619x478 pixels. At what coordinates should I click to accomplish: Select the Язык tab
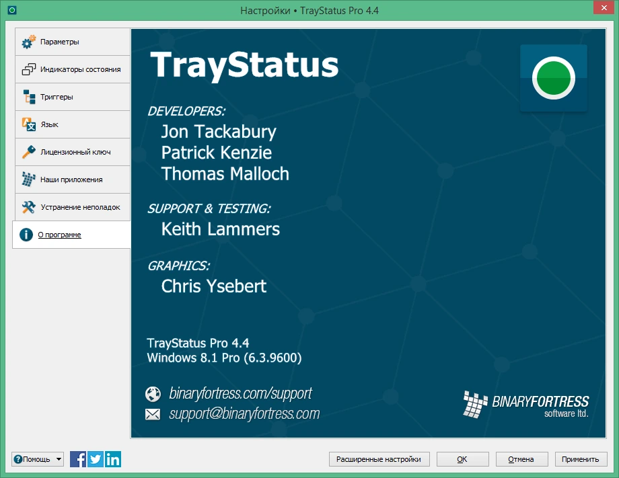pos(73,124)
